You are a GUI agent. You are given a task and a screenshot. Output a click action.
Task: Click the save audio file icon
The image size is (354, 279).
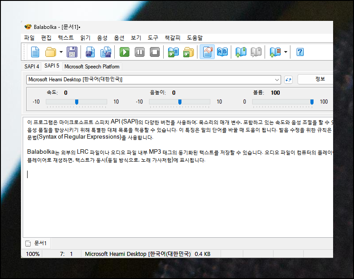click(x=90, y=52)
